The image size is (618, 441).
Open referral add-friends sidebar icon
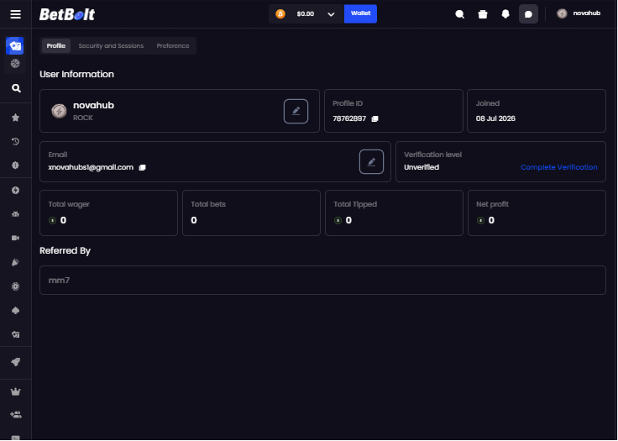pos(16,415)
